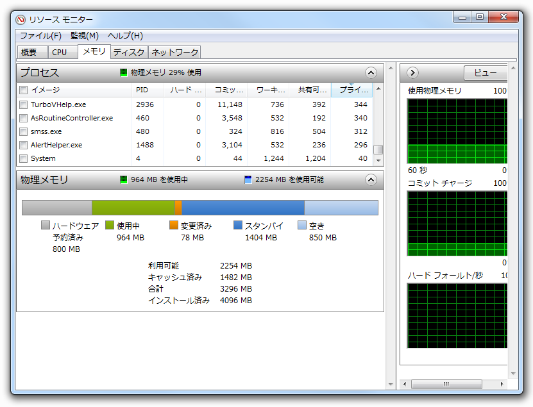The height and width of the screenshot is (407, 533).
Task: Open the ビュー dropdown button
Action: [x=486, y=72]
